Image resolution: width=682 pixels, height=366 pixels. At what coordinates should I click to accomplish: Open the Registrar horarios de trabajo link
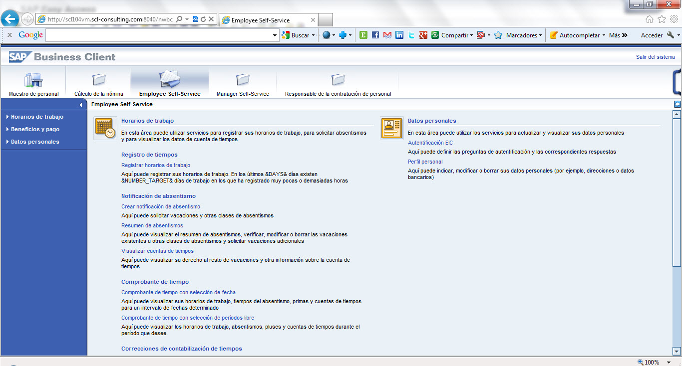[x=156, y=165]
